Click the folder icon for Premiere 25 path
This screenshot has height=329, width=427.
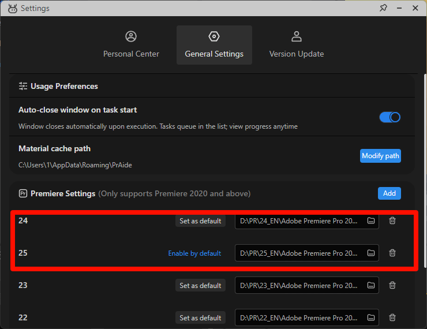click(371, 253)
